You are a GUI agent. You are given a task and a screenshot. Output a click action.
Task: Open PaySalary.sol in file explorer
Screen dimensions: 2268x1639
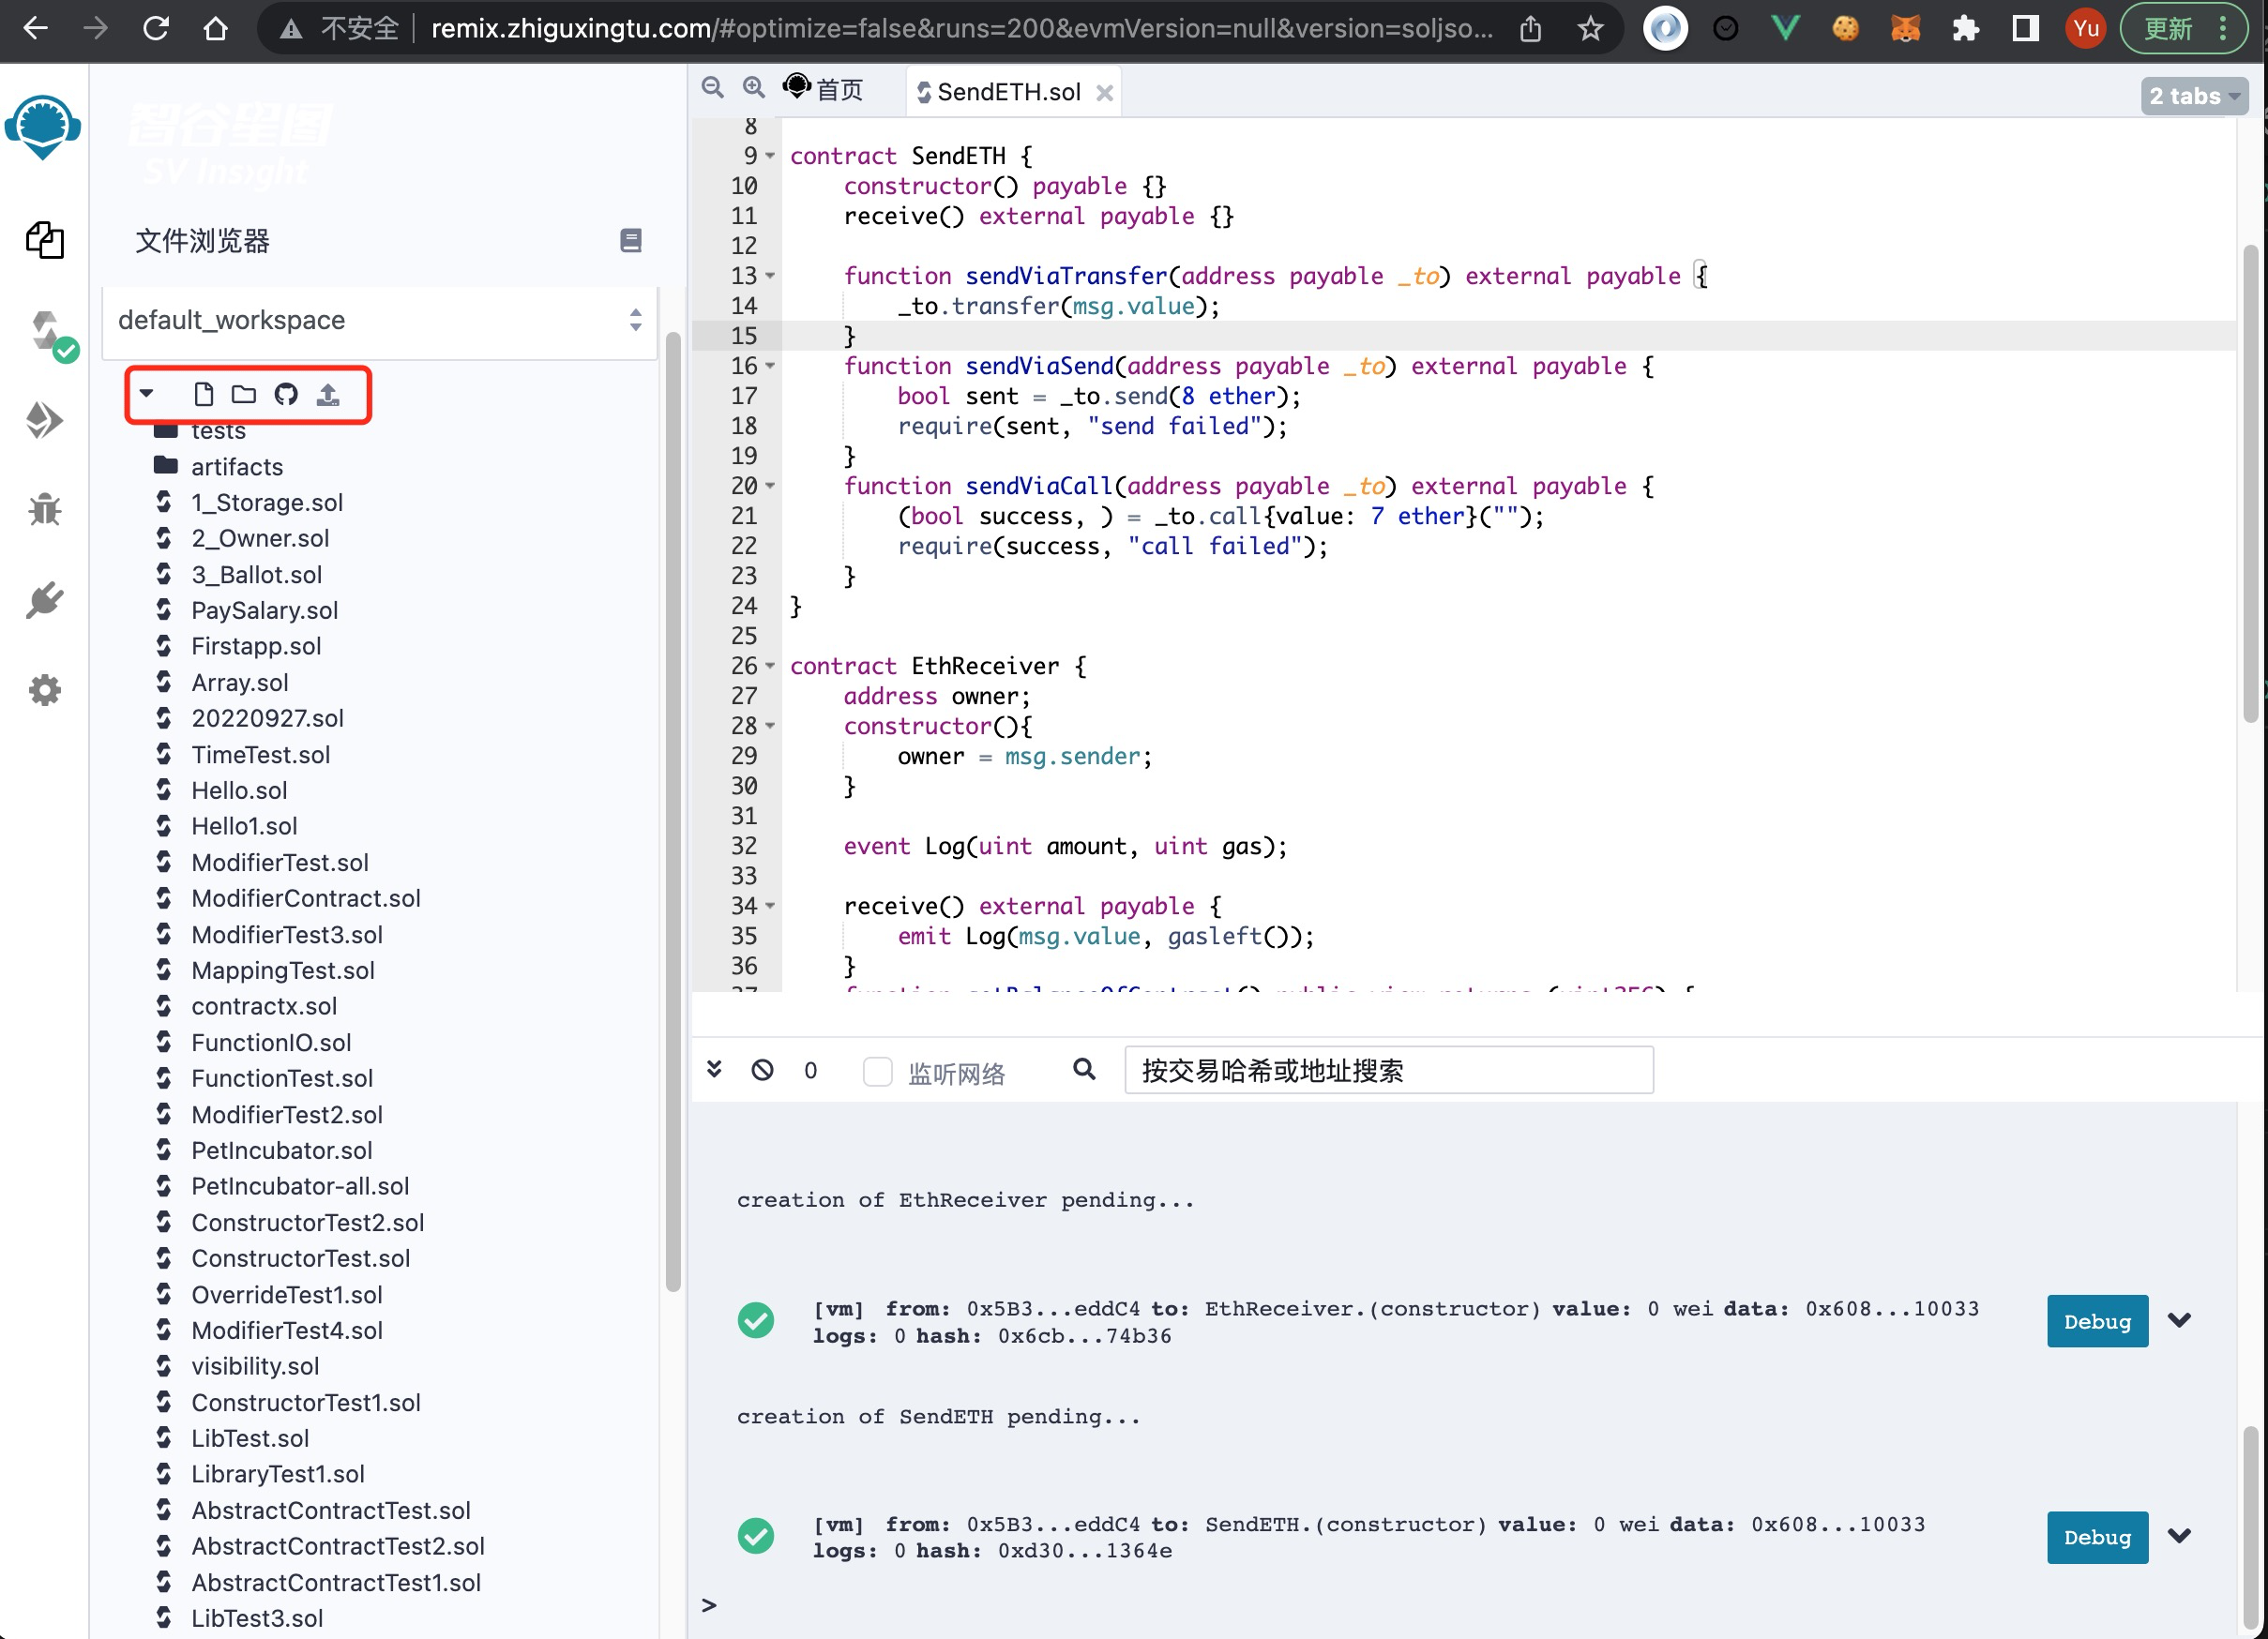pos(264,609)
